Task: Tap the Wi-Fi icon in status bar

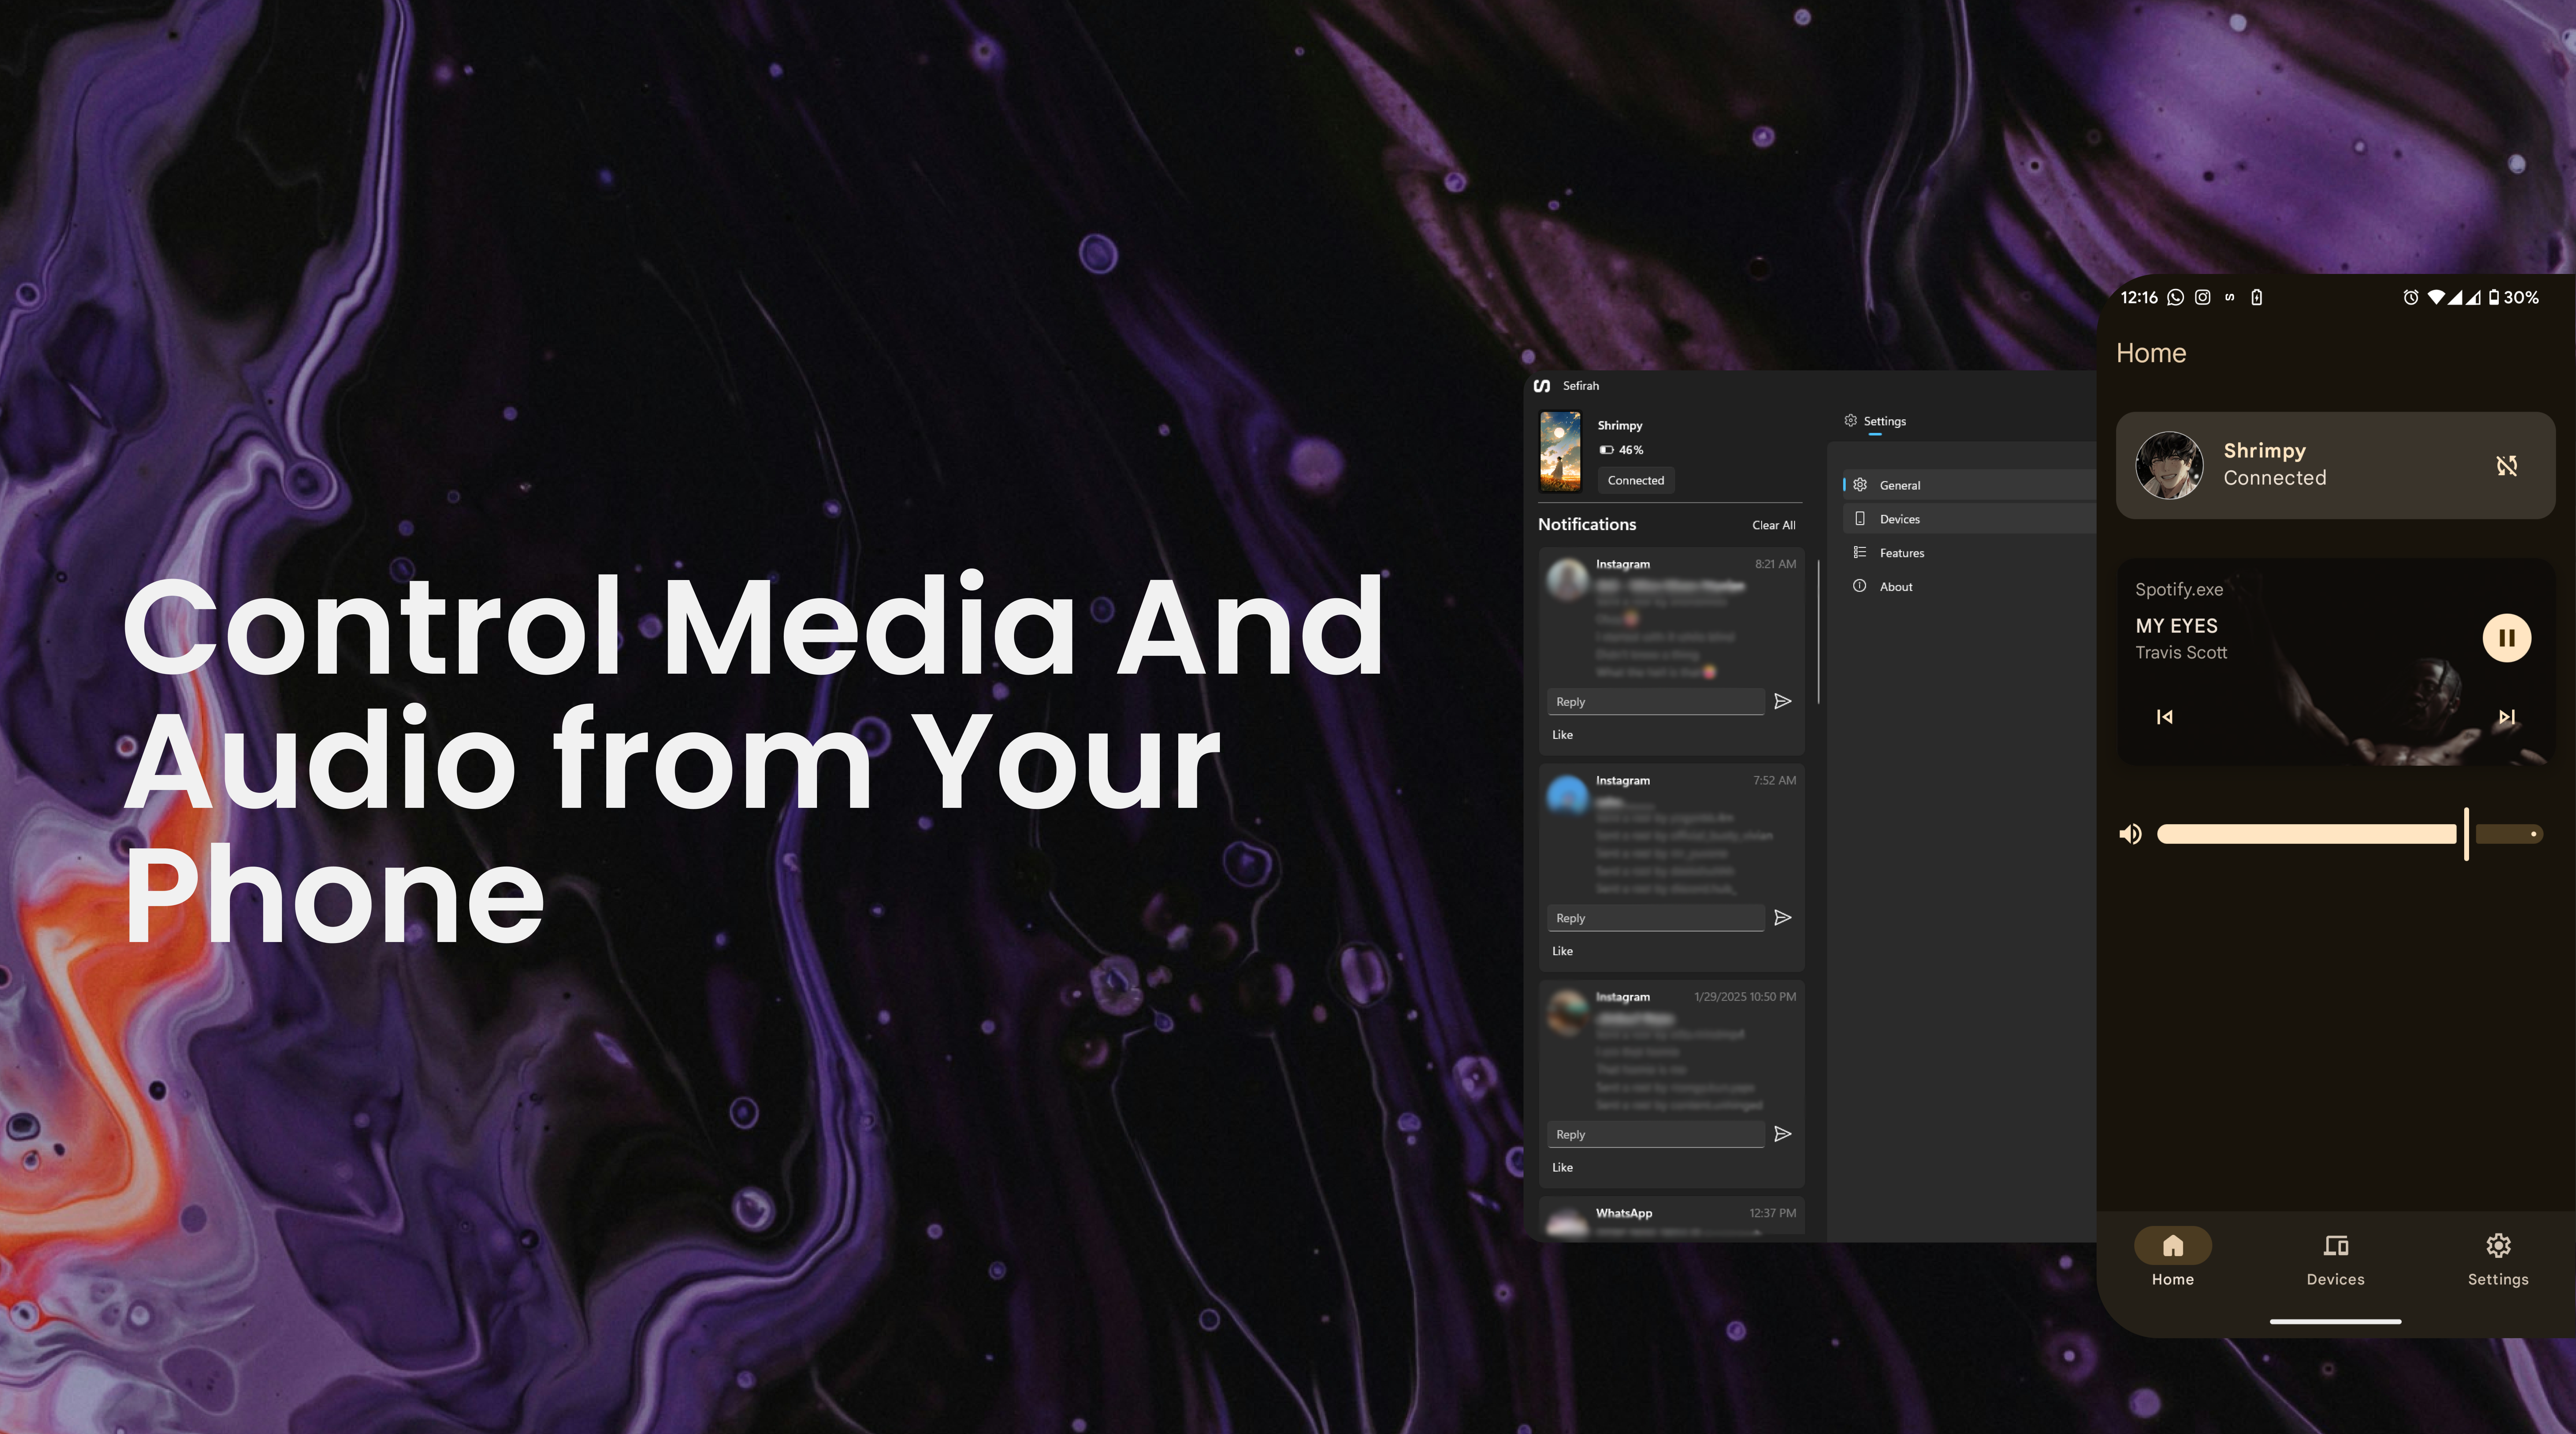Action: [2436, 297]
